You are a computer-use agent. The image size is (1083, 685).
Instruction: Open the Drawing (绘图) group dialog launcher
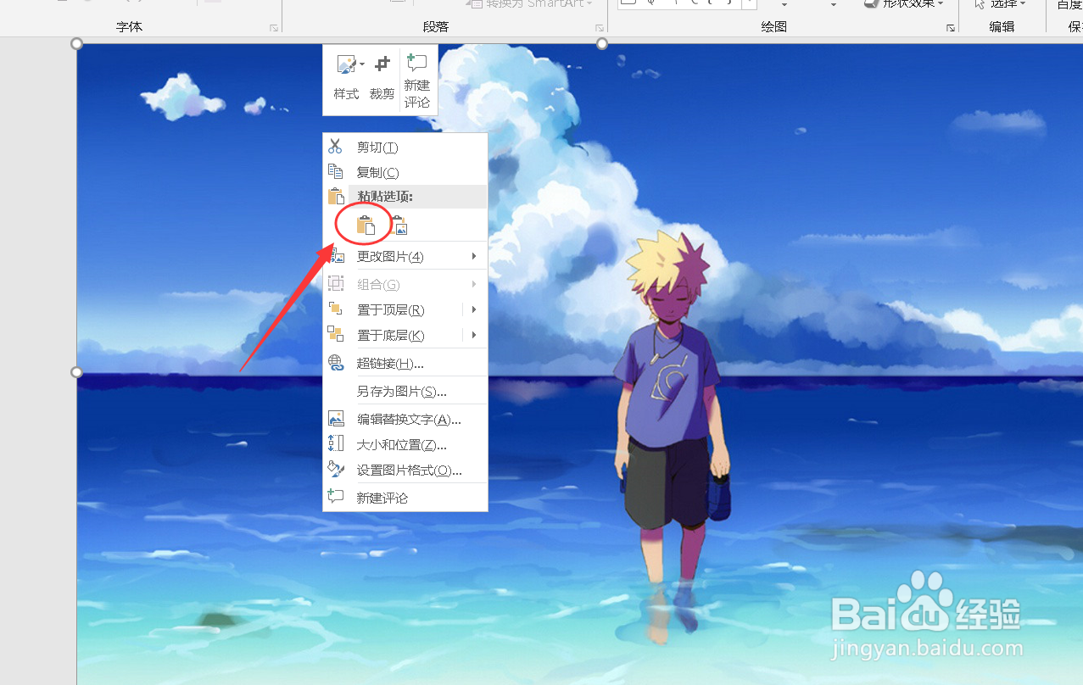[x=951, y=28]
